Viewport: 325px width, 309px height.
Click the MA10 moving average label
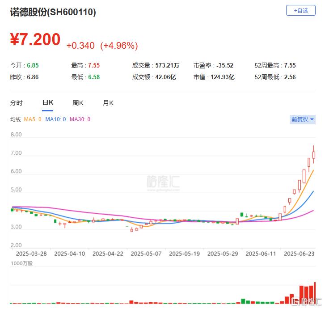tap(55, 119)
